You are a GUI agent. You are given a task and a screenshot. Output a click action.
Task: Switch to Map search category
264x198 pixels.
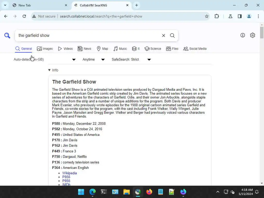point(102,49)
